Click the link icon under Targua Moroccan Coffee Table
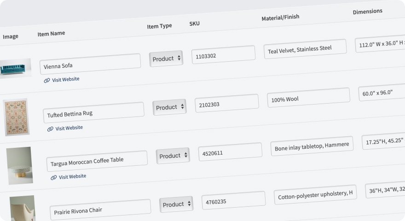 coord(53,177)
